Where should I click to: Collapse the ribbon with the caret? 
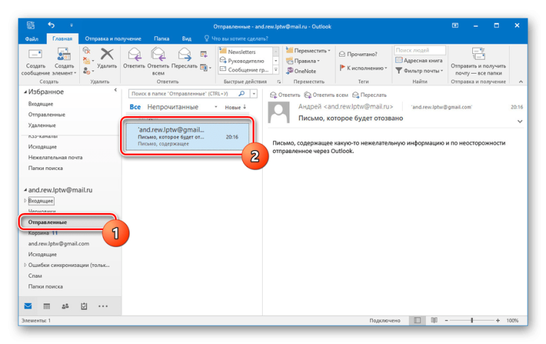[521, 81]
